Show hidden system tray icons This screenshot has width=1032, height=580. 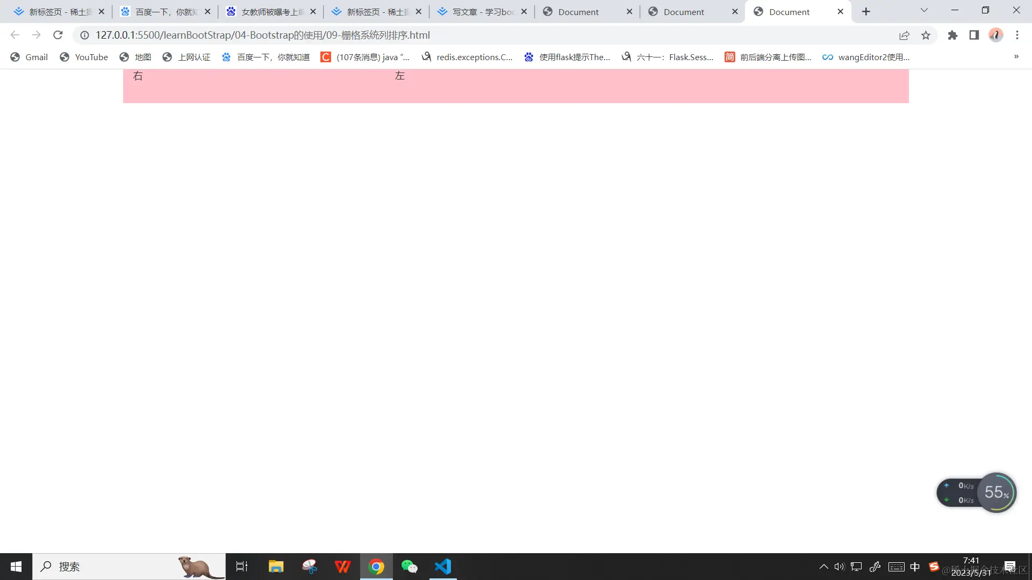823,567
